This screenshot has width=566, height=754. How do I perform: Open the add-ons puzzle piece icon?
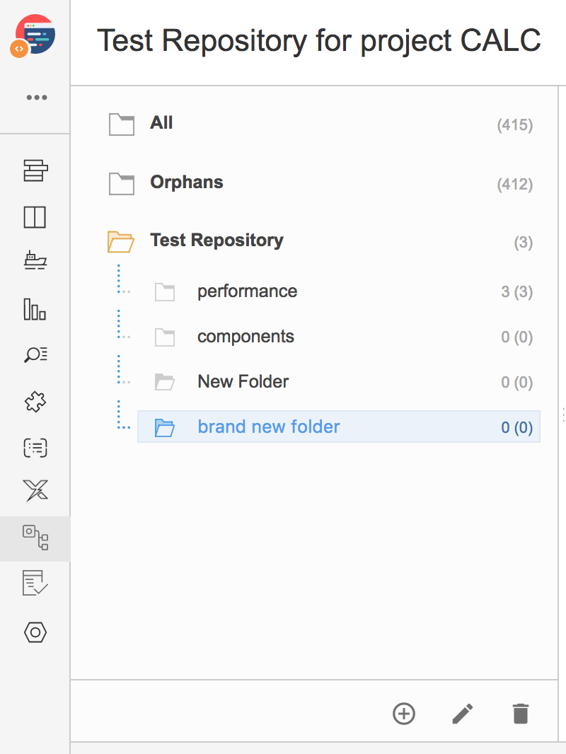point(35,402)
